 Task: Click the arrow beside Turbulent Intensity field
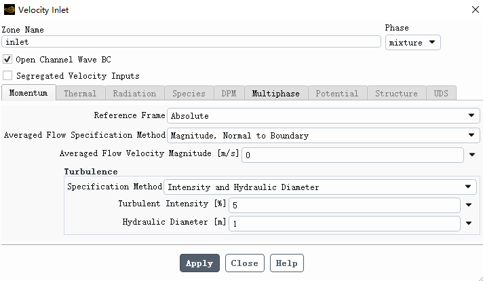coord(469,205)
